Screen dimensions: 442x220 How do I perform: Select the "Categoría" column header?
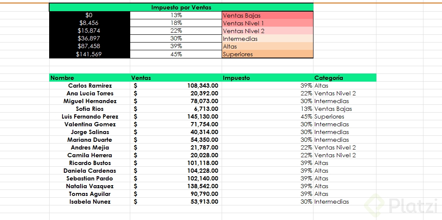(x=345, y=78)
